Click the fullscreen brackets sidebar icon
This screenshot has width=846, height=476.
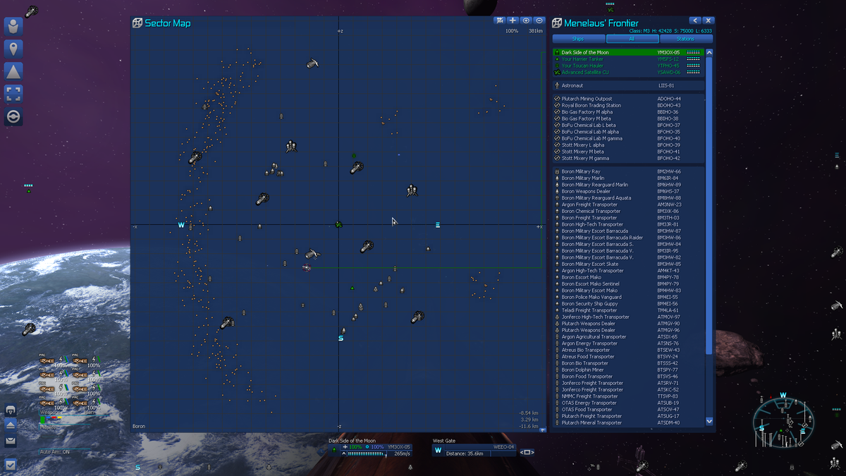pyautogui.click(x=13, y=93)
